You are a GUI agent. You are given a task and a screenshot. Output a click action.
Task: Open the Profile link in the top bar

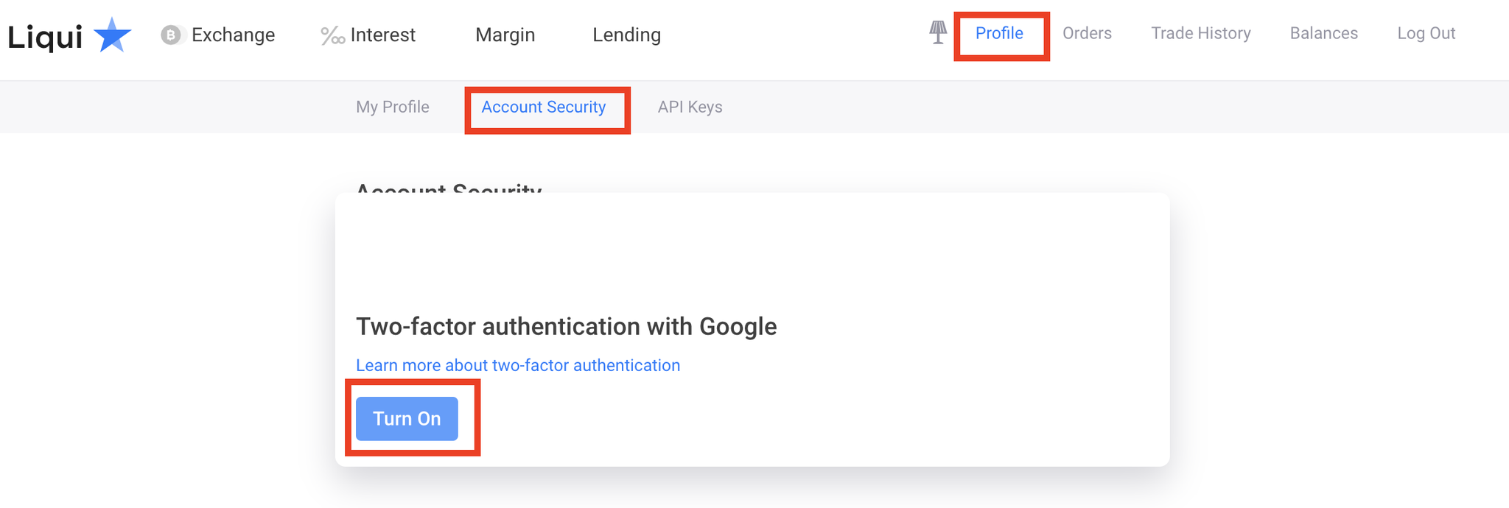[x=999, y=33]
